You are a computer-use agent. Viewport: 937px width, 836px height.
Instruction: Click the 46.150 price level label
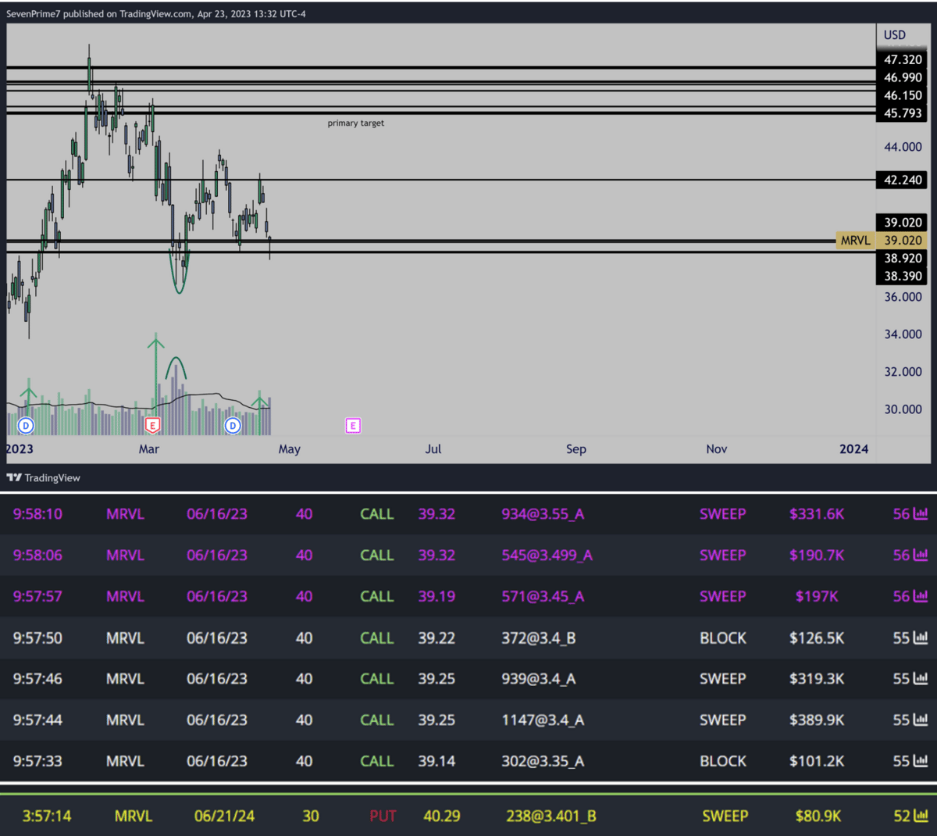coord(903,95)
